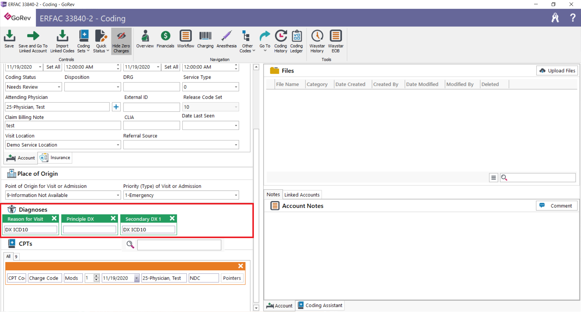Select Account tab below Visit Location
581x312 pixels.
tap(21, 158)
